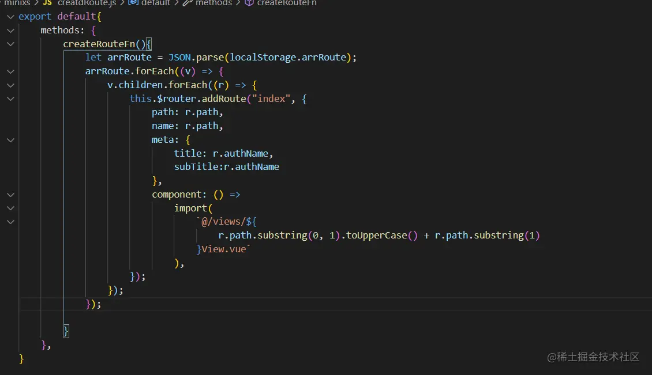652x375 pixels.
Task: Fold the @/views template string line
Action: [x=11, y=222]
